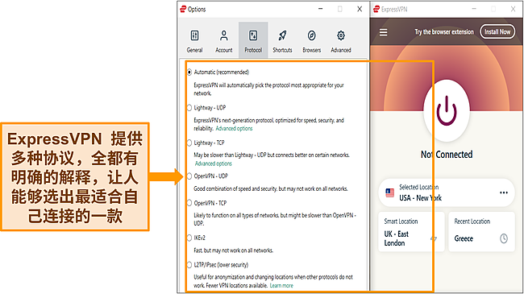Viewport: 524px width, 294px height.
Task: Select L2TP/IPsec (lower security) radio button
Action: point(189,264)
